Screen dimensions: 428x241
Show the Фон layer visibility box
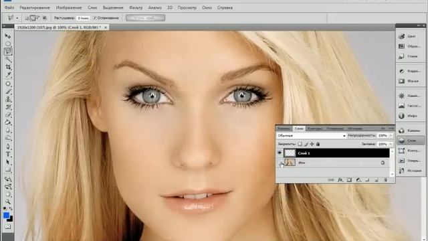click(280, 163)
